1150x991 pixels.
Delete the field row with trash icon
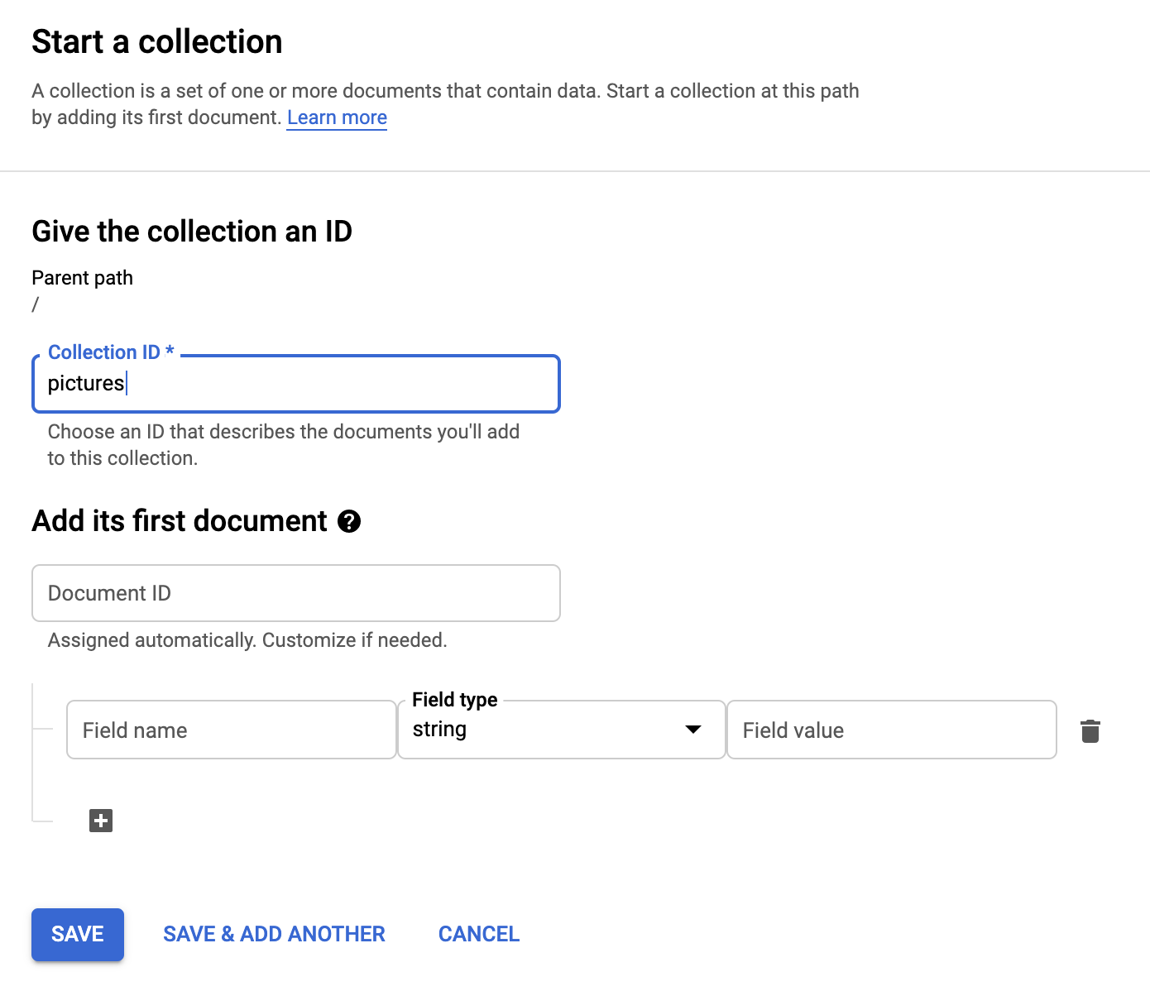(x=1090, y=731)
